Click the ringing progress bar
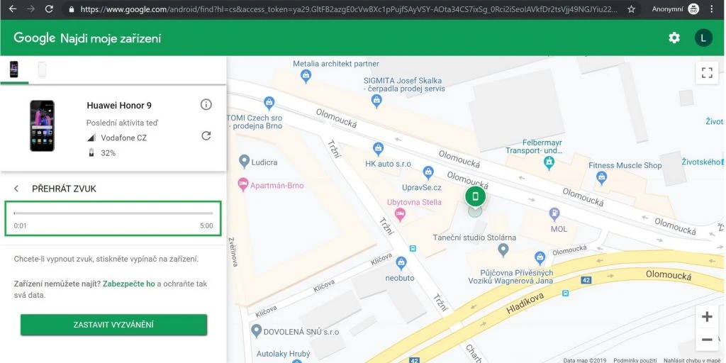This screenshot has width=726, height=363. point(113,213)
